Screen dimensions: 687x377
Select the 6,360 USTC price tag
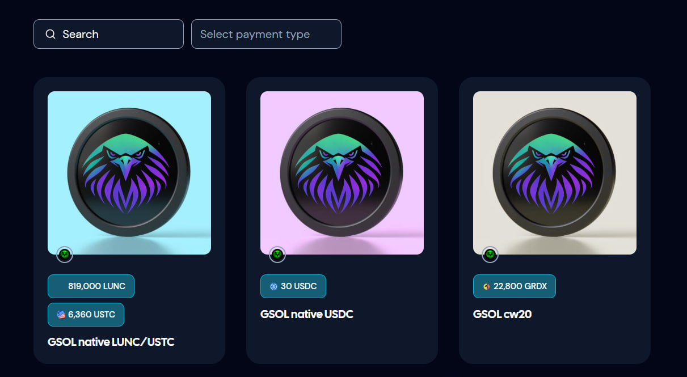[x=86, y=315]
